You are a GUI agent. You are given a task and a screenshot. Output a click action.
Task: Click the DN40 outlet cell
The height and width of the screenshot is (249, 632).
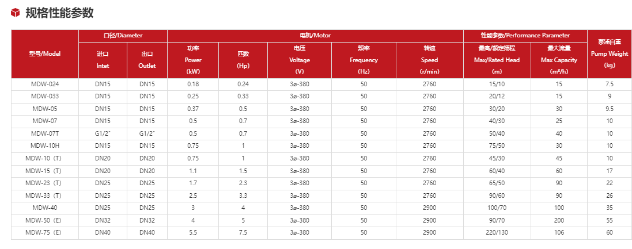(x=147, y=233)
